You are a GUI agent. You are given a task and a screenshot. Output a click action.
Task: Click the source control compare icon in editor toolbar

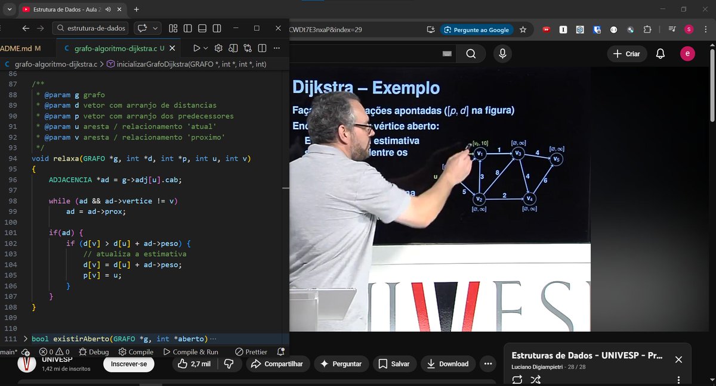(248, 48)
